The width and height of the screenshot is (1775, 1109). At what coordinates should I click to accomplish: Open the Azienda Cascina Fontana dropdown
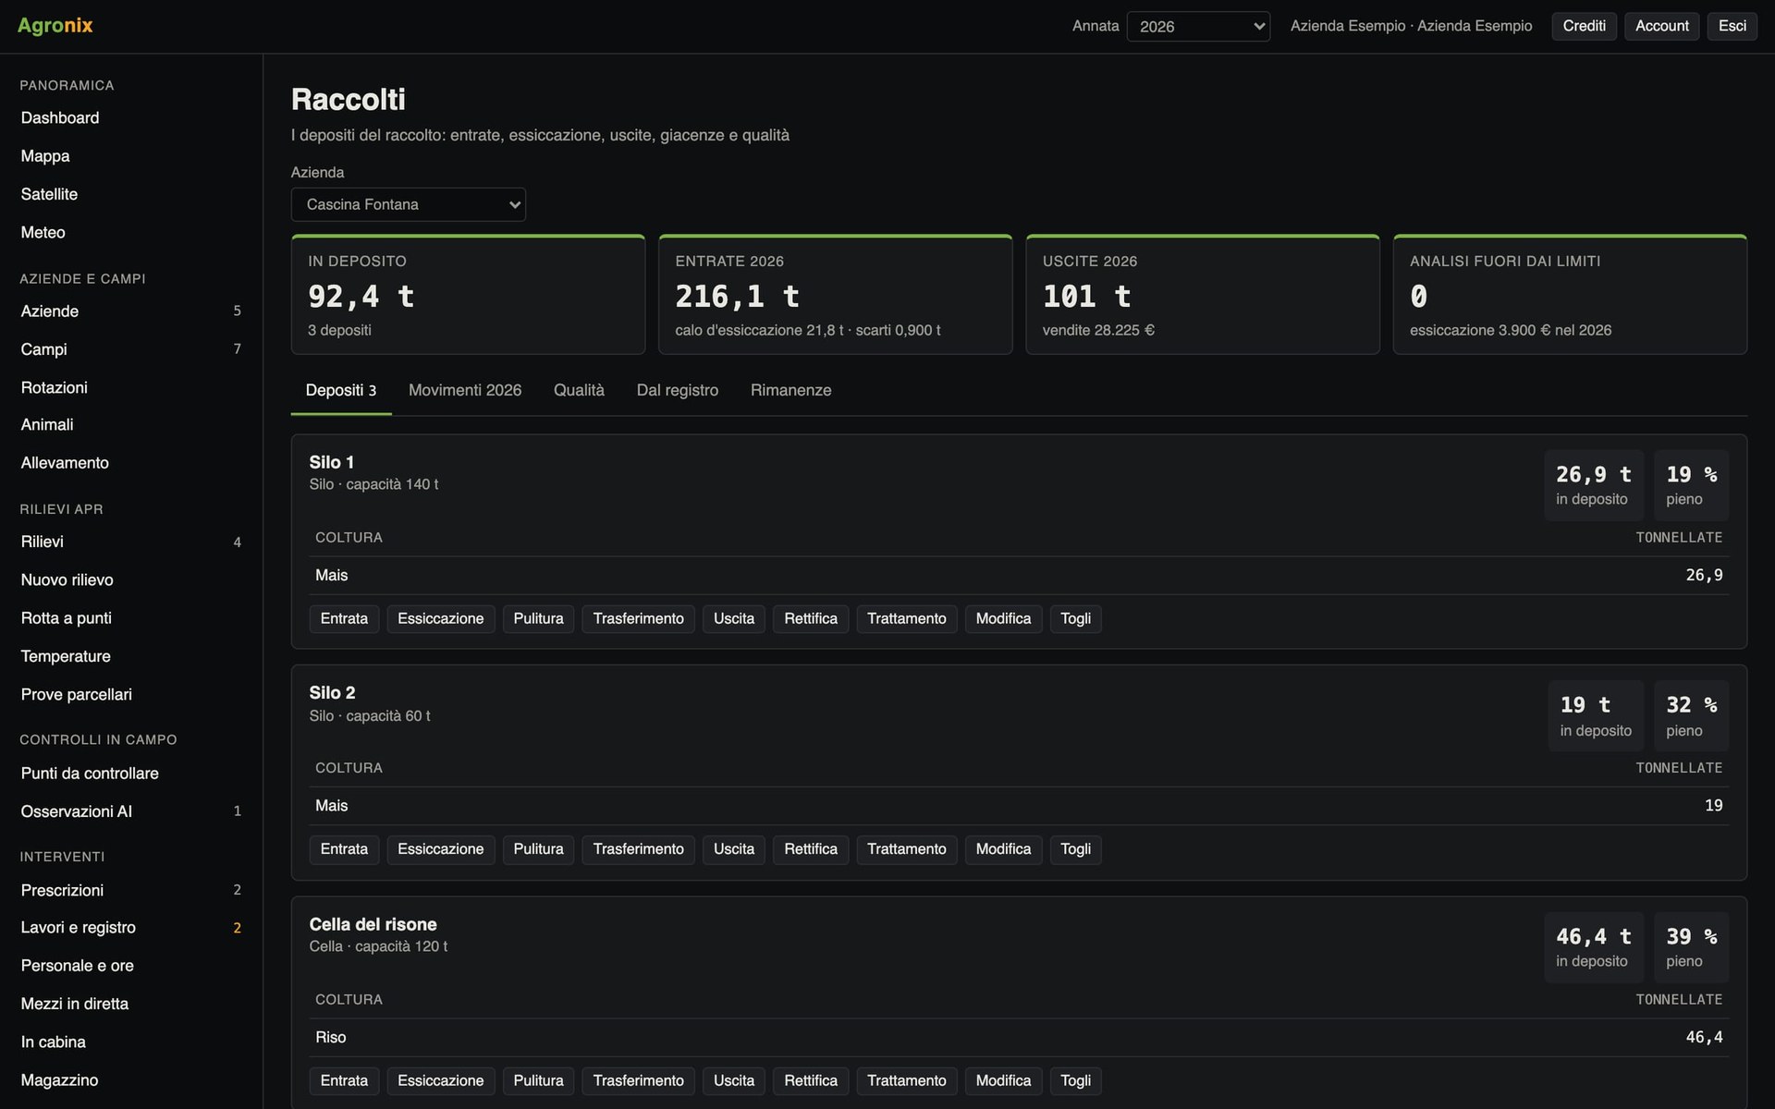(409, 204)
